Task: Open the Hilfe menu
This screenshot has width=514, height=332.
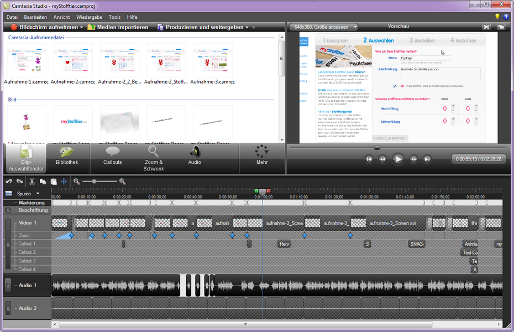Action: (132, 17)
